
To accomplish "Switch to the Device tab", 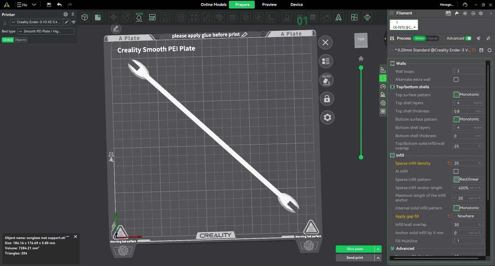I will tap(297, 5).
